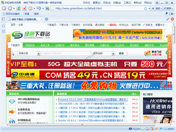
Task: Open the Home page house icon
Action: [30, 8]
